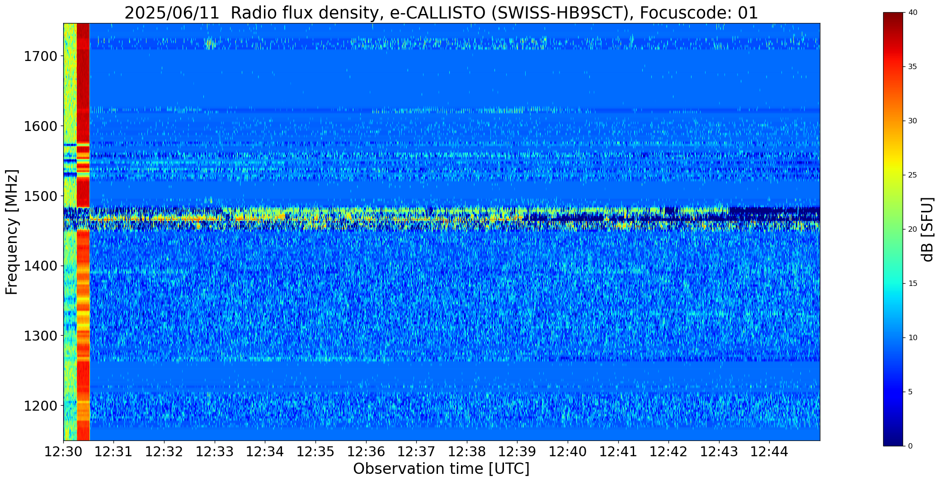This screenshot has height=482, width=941.
Task: Click the colorbar tick label 5
Action: click(910, 392)
